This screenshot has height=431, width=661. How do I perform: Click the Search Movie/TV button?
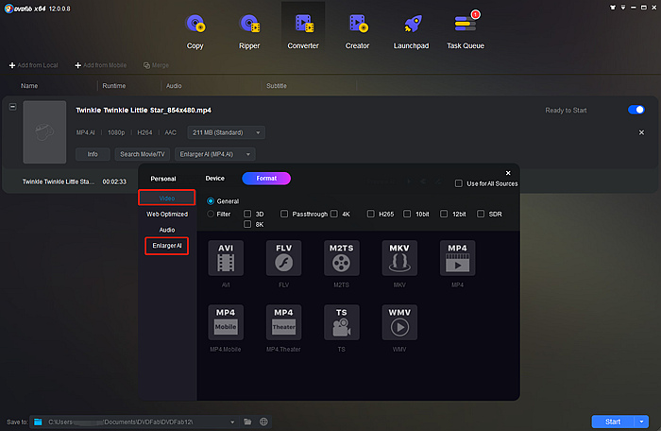point(143,154)
